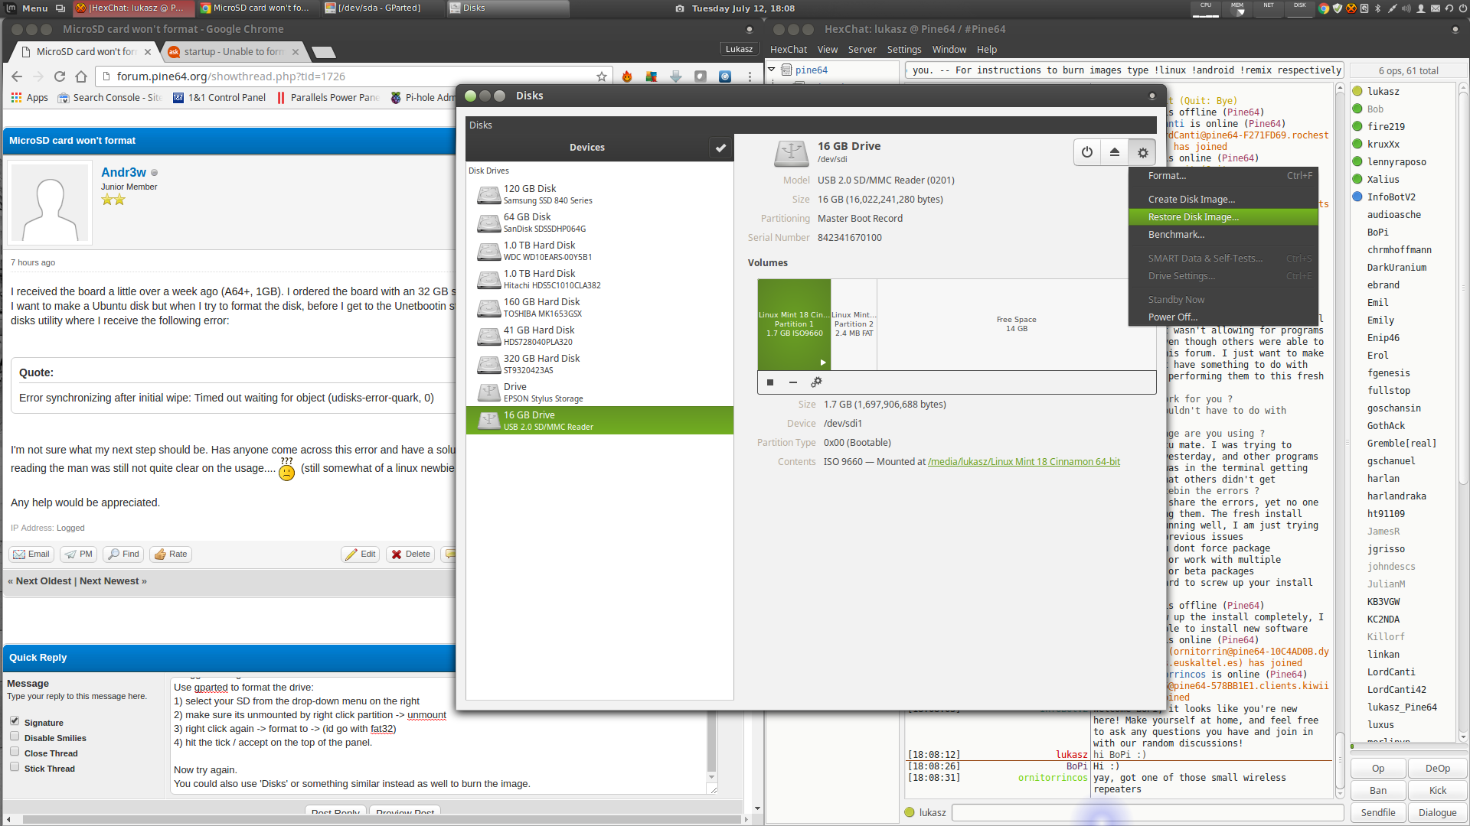The height and width of the screenshot is (826, 1470).
Task: Click the partition options gears icon
Action: click(816, 382)
